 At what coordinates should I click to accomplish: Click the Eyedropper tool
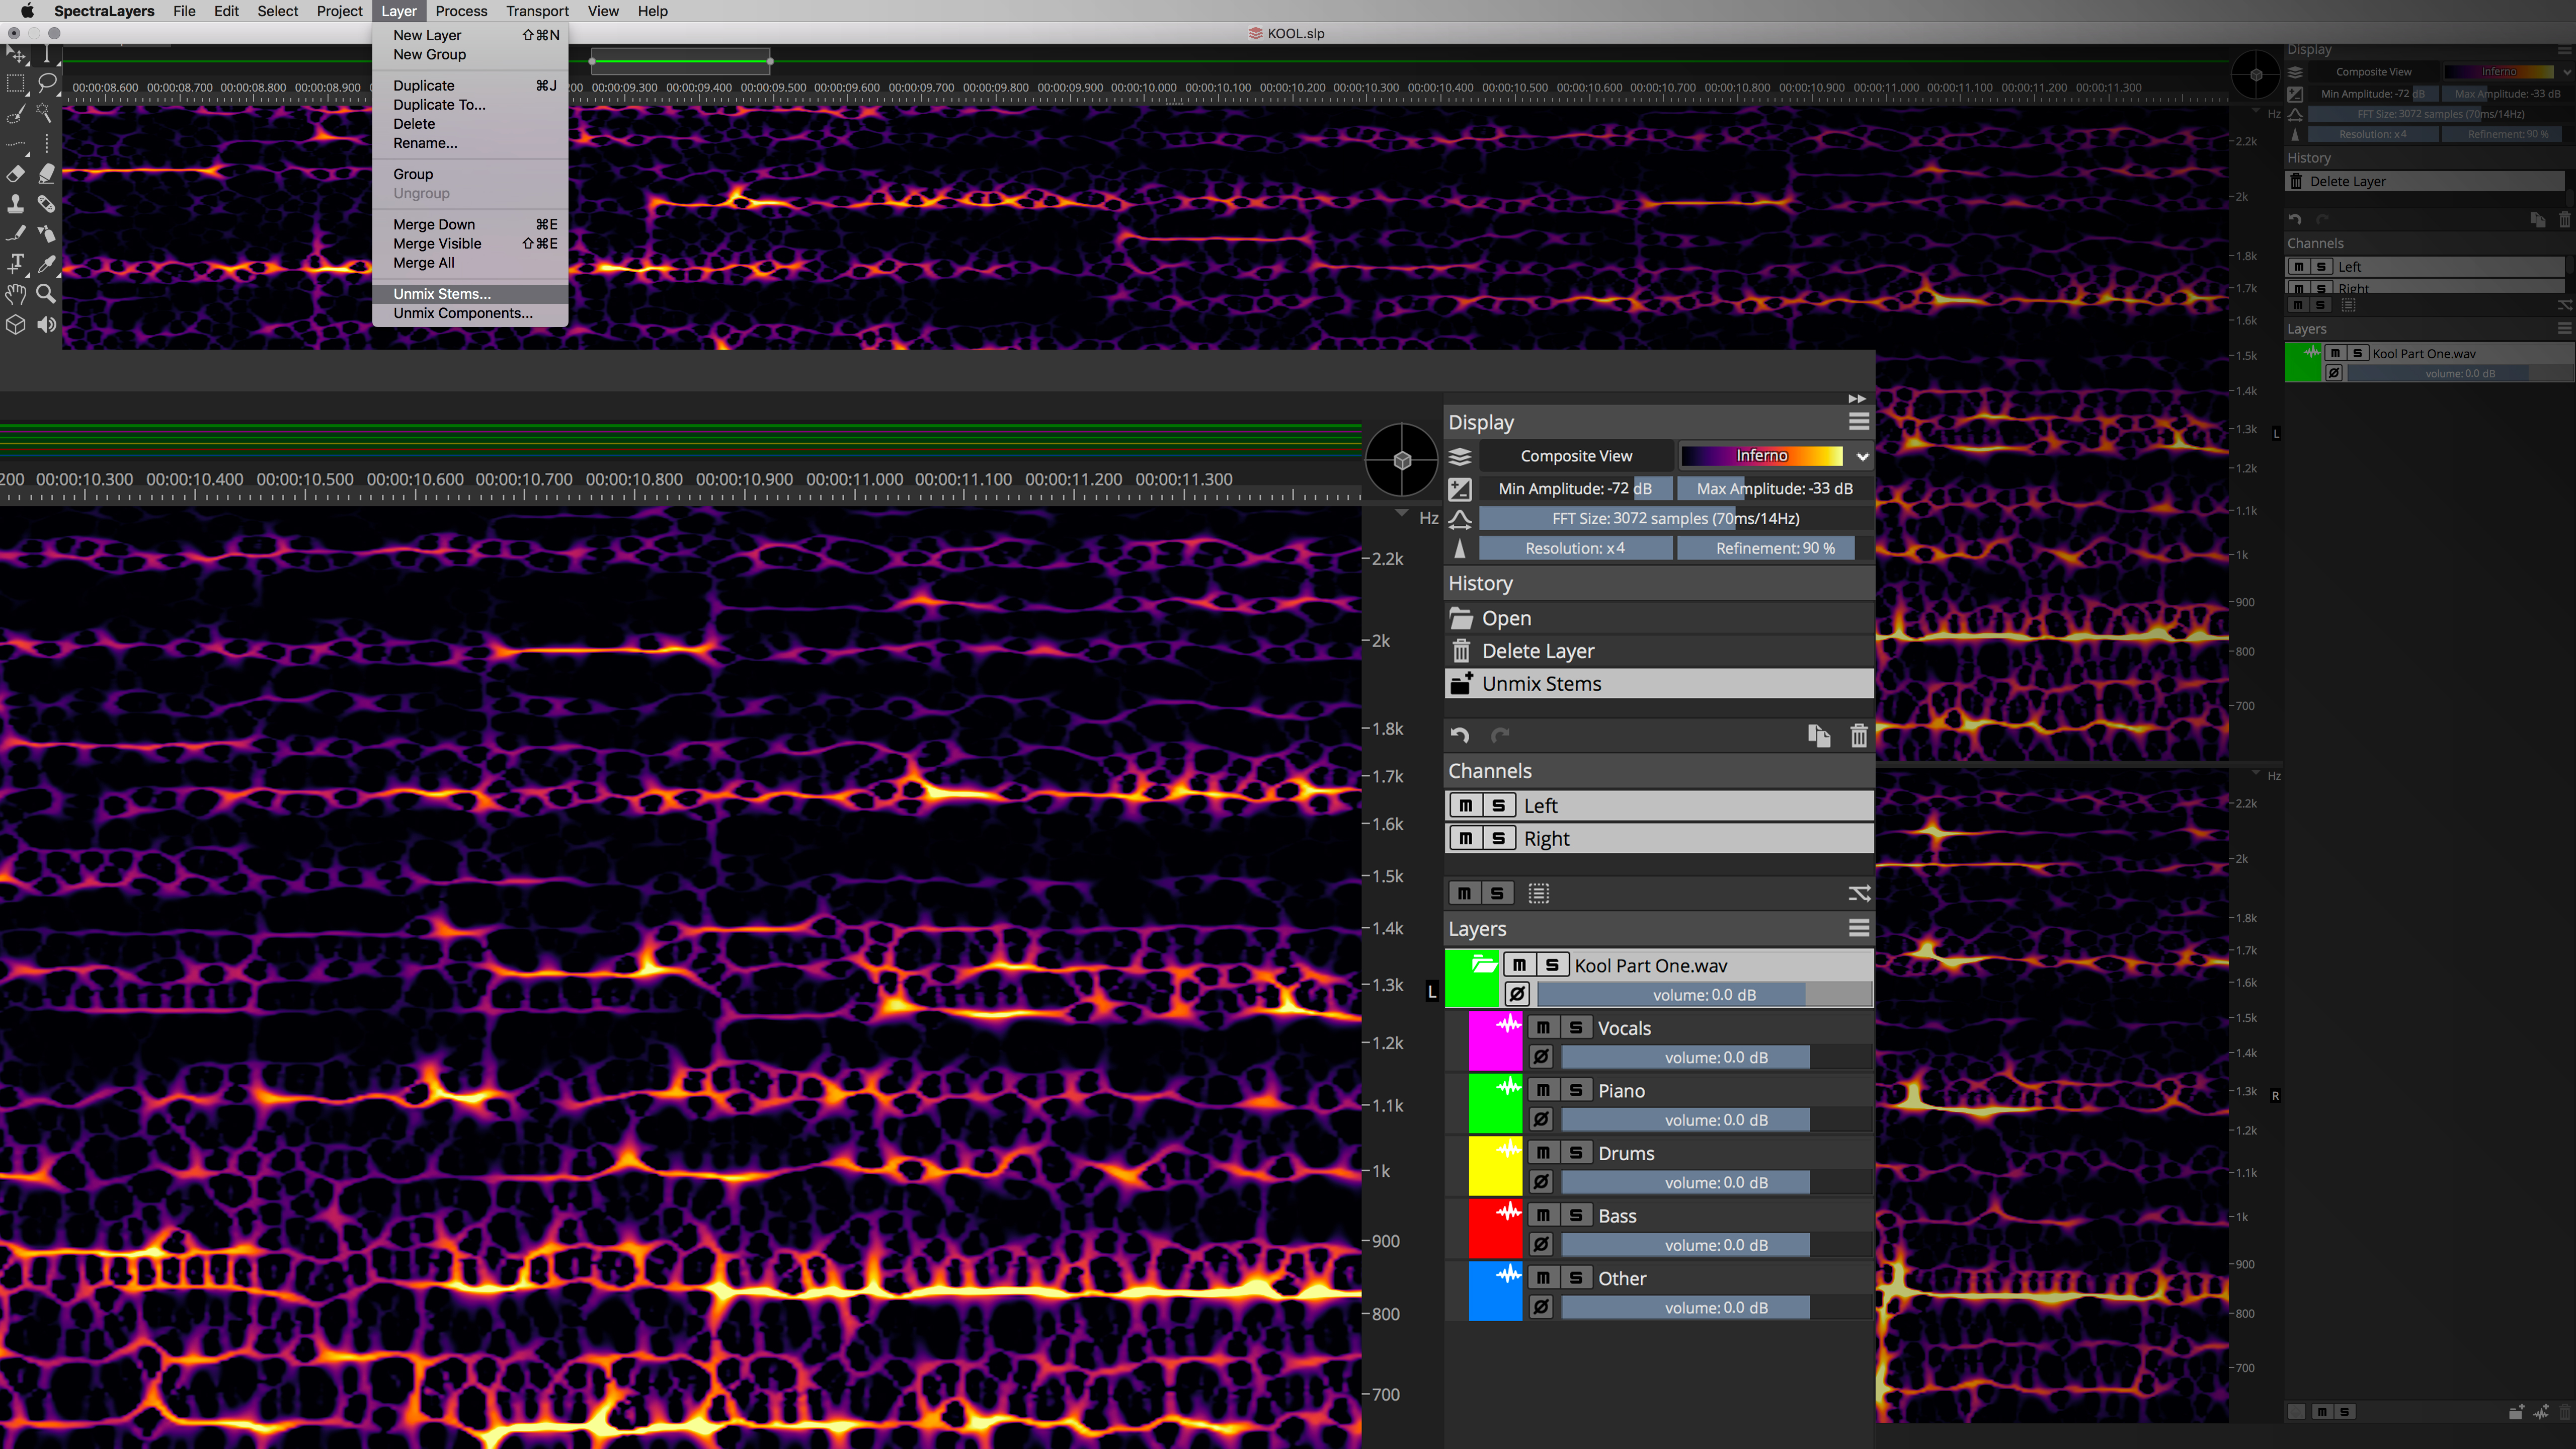46,264
